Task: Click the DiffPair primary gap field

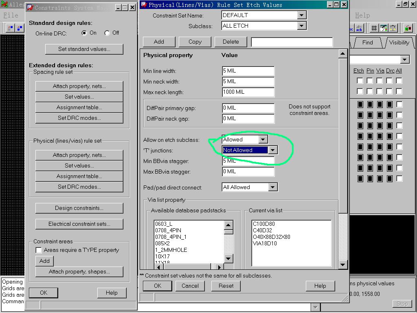Action: 248,108
